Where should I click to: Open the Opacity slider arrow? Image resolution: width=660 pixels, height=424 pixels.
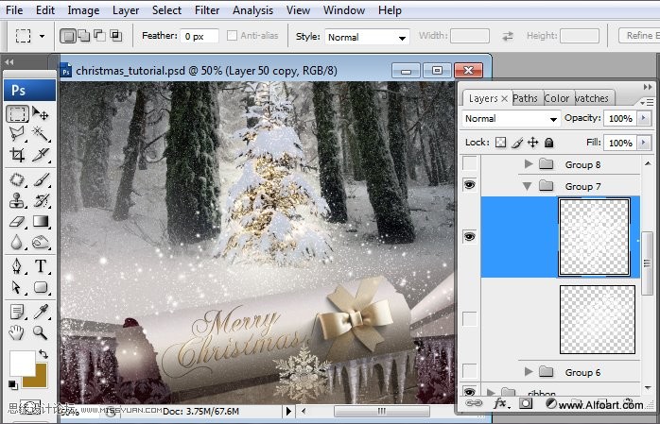[x=644, y=118]
